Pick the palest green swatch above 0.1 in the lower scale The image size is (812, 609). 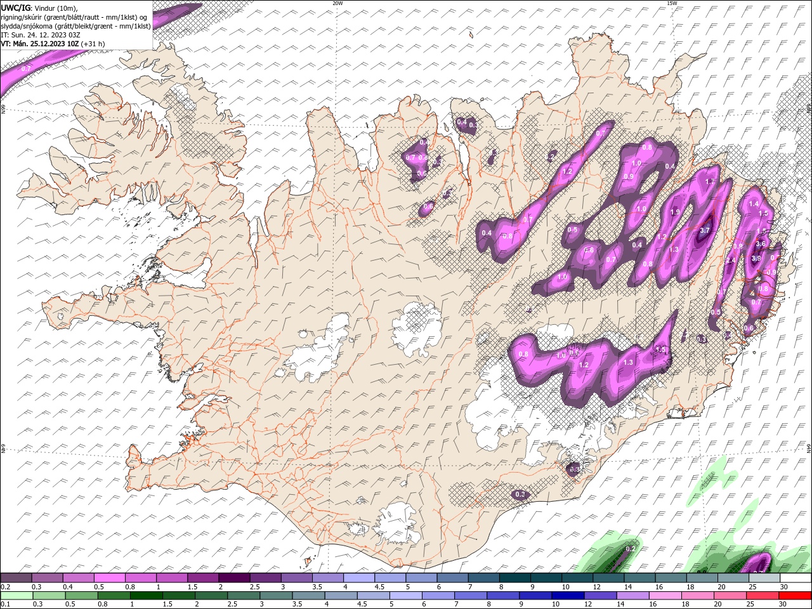pos(16,596)
